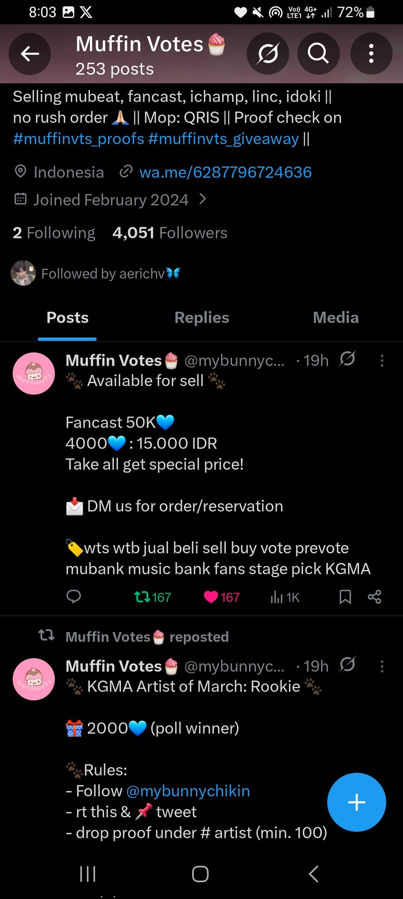Expand the Joined February 2024 chevron
This screenshot has height=899, width=403.
point(203,200)
